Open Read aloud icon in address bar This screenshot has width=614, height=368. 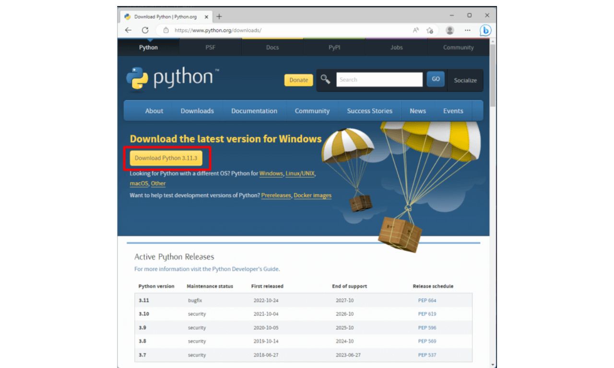click(416, 30)
